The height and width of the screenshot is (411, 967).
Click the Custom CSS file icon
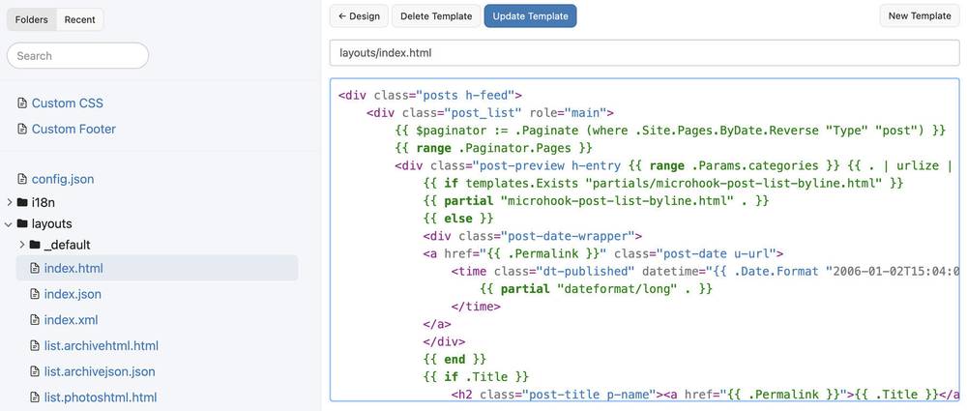coord(22,103)
